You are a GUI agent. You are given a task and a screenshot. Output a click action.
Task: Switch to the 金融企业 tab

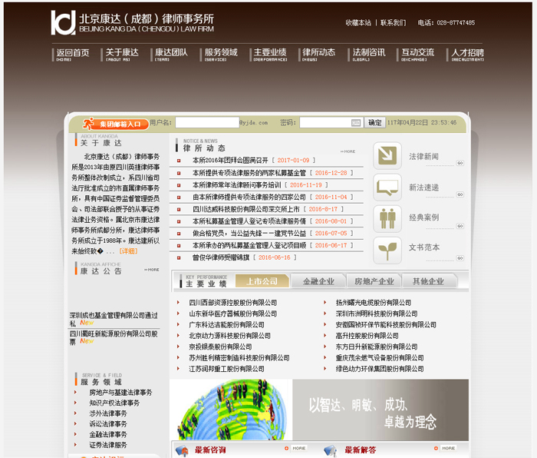(318, 281)
